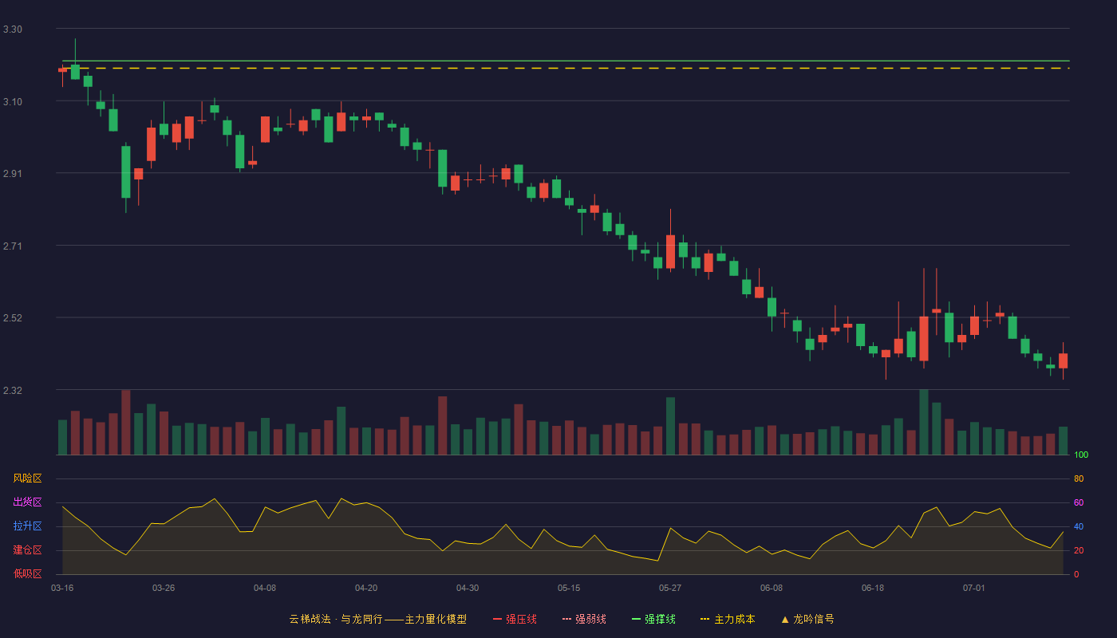Select the 风险区 zone label
The image size is (1117, 638).
27,478
